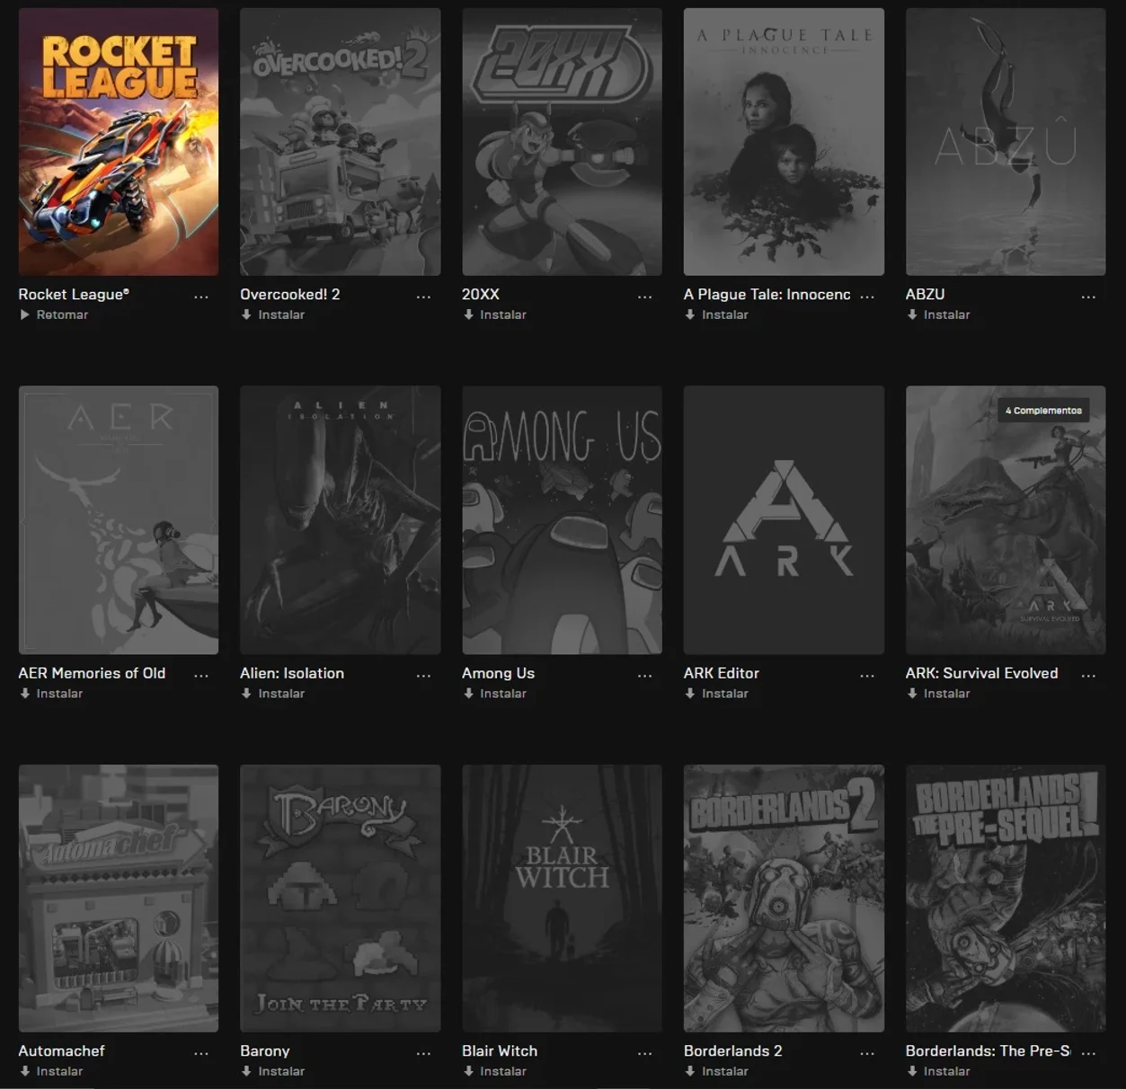Click Retomar to resume Rocket League

54,314
